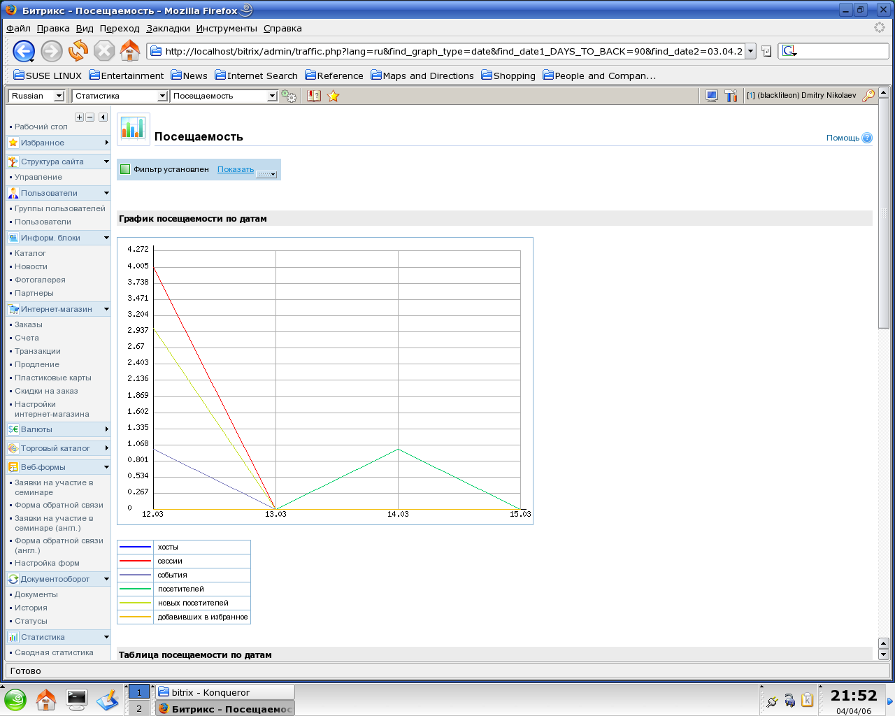The height and width of the screenshot is (716, 895).
Task: Open the Maps and Directions bookmark folder
Action: 422,76
